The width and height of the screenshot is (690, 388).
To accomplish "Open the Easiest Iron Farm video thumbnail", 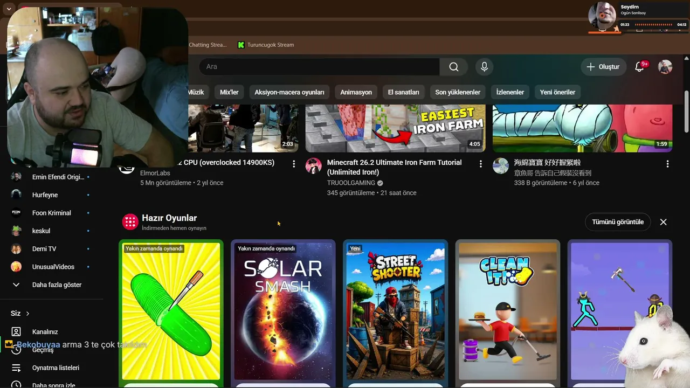I will [x=396, y=128].
